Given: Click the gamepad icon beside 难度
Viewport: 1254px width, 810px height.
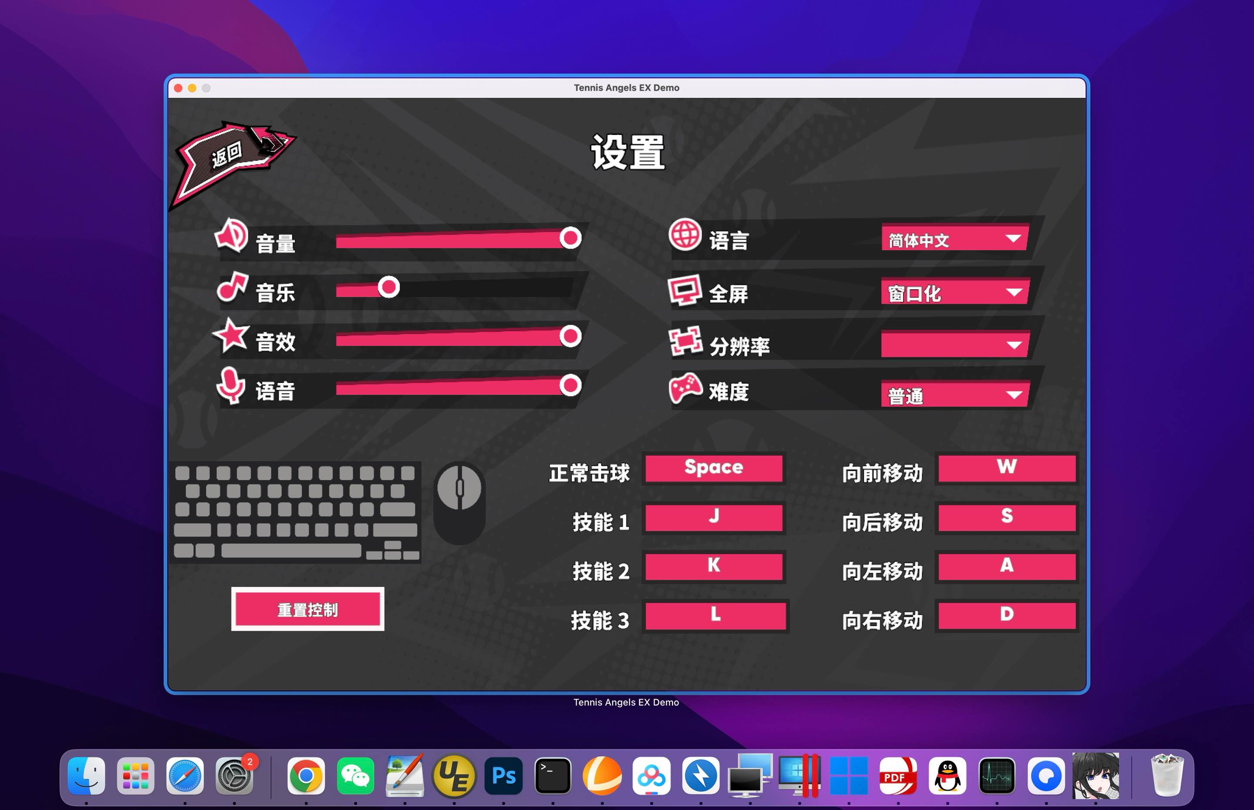Looking at the screenshot, I should tap(685, 388).
